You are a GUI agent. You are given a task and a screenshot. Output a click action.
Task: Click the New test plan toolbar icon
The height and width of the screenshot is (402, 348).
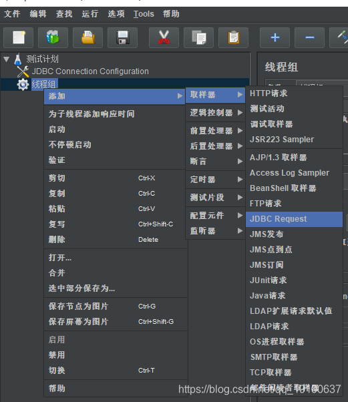point(19,37)
